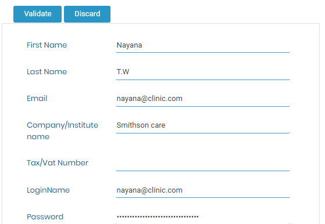Edit the Company/Institute name field
The height and width of the screenshot is (224, 325).
[203, 125]
